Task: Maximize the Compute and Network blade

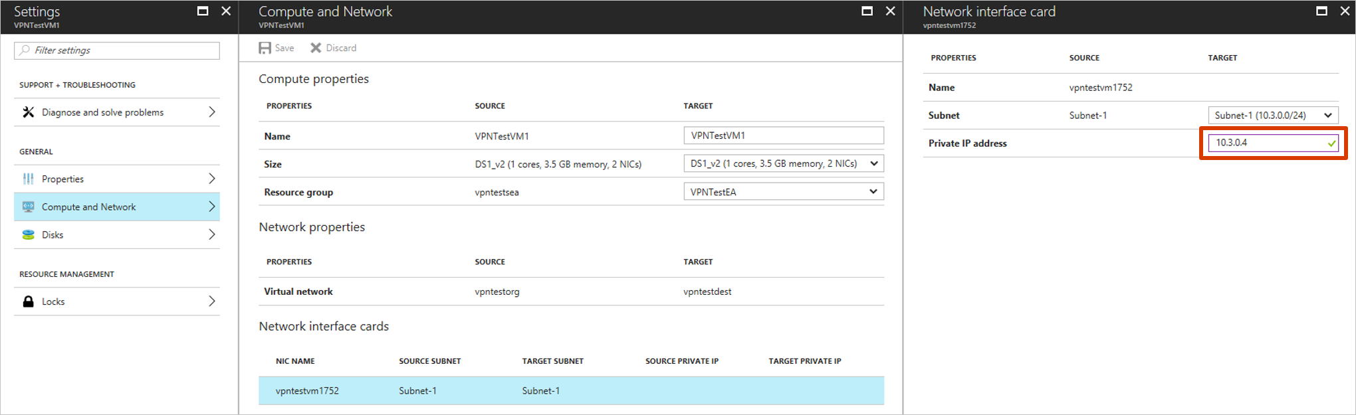Action: click(867, 11)
